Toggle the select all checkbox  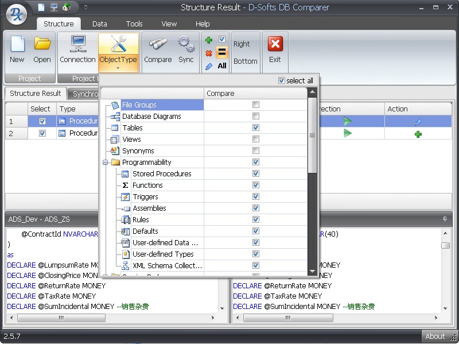point(281,80)
